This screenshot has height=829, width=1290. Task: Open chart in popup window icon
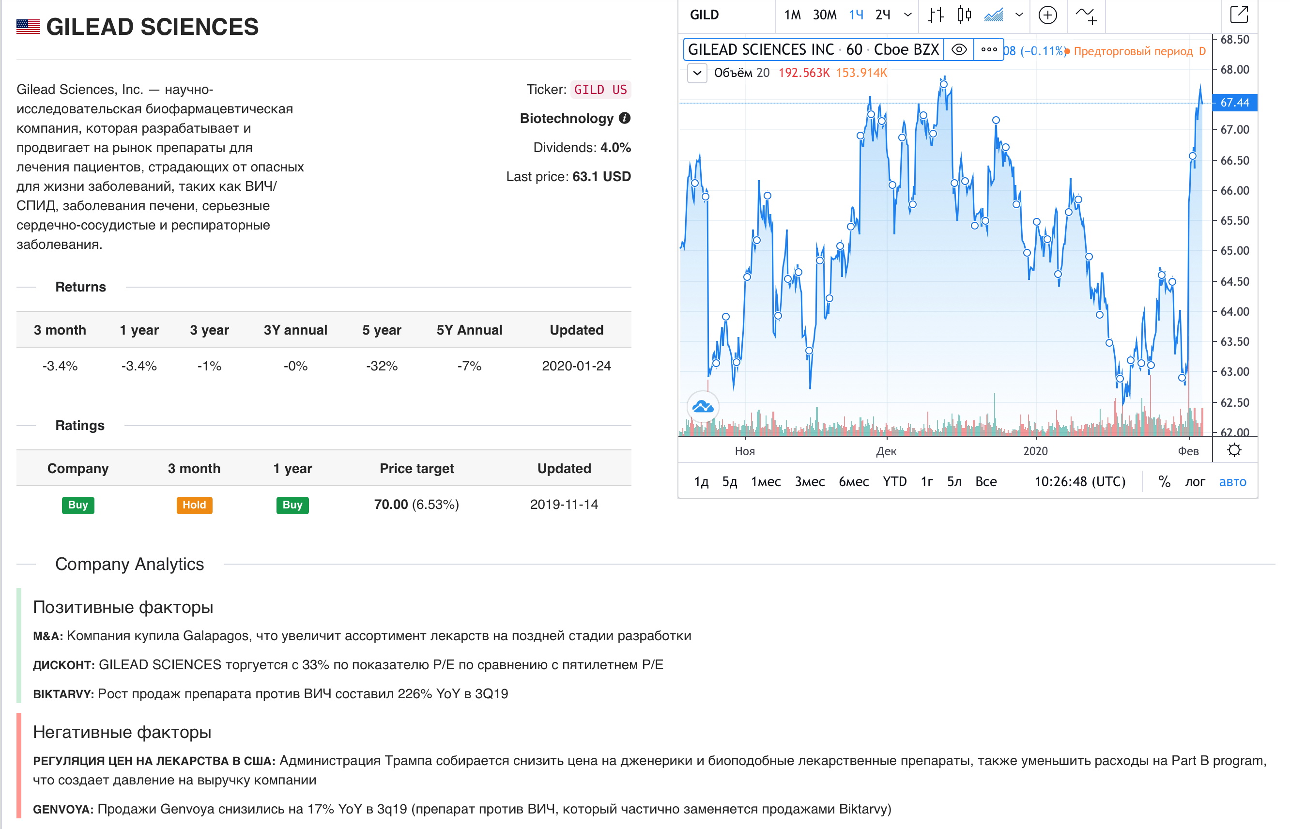coord(1239,15)
